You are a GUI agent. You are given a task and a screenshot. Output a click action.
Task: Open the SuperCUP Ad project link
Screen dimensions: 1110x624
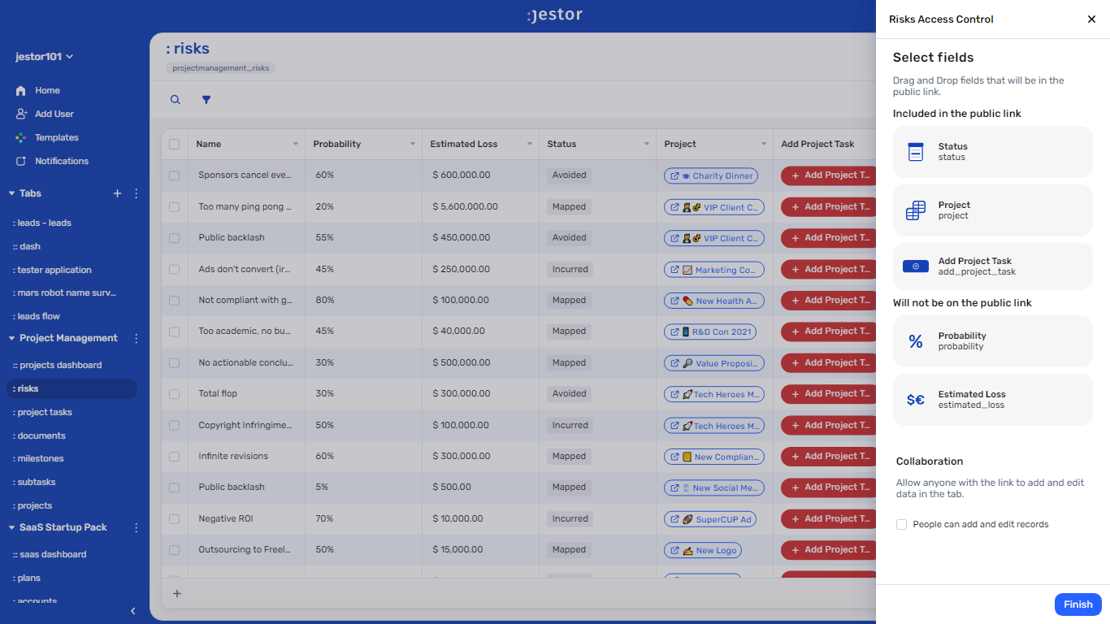(x=710, y=519)
